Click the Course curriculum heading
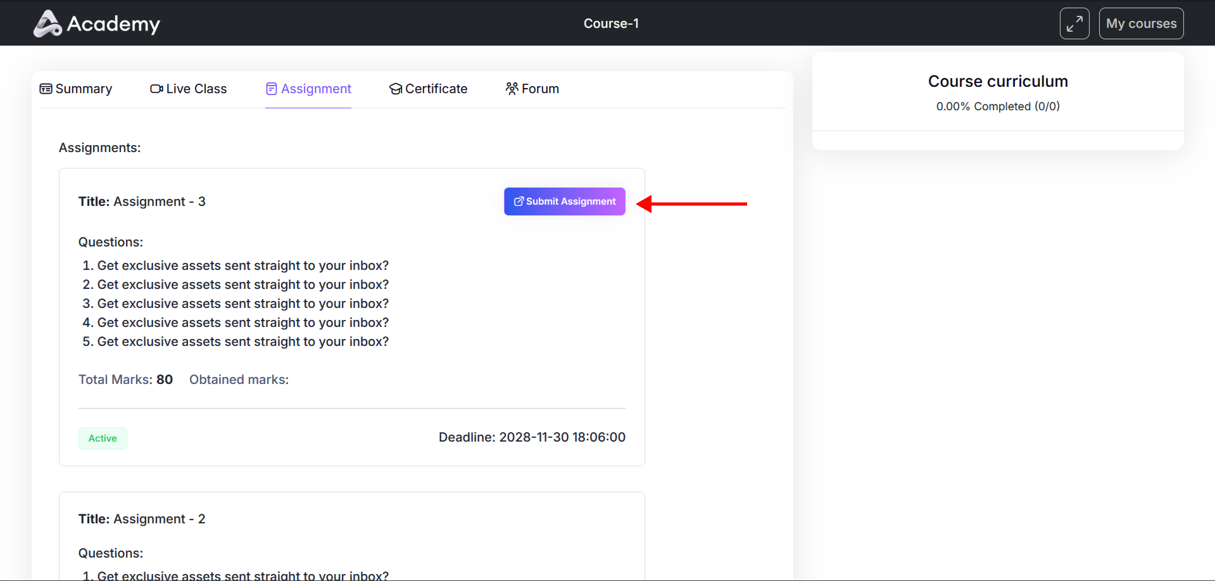1215x581 pixels. tap(998, 81)
